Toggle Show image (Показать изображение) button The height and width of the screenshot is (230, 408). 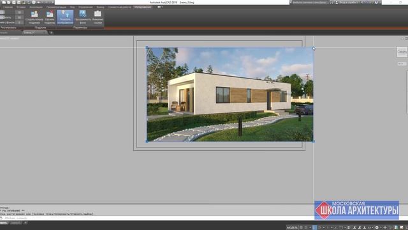(65, 17)
